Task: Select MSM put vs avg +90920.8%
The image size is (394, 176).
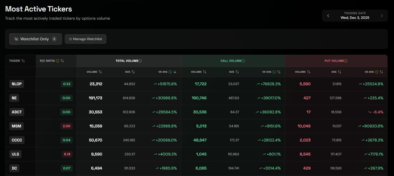Action: (371, 126)
